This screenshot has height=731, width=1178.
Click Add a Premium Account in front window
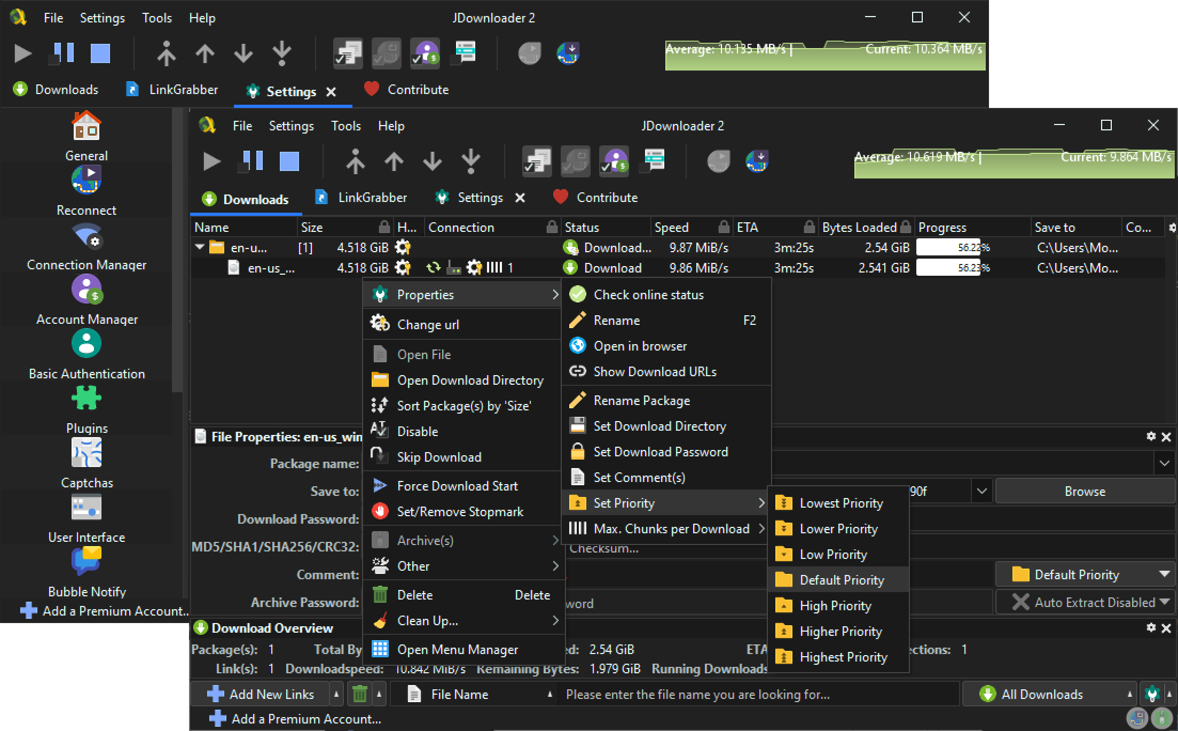(295, 719)
